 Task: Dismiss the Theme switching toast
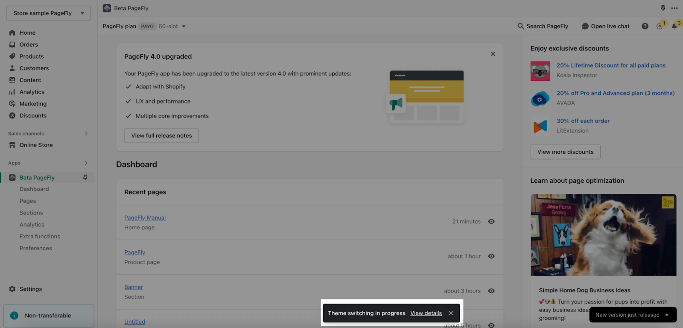pyautogui.click(x=451, y=313)
